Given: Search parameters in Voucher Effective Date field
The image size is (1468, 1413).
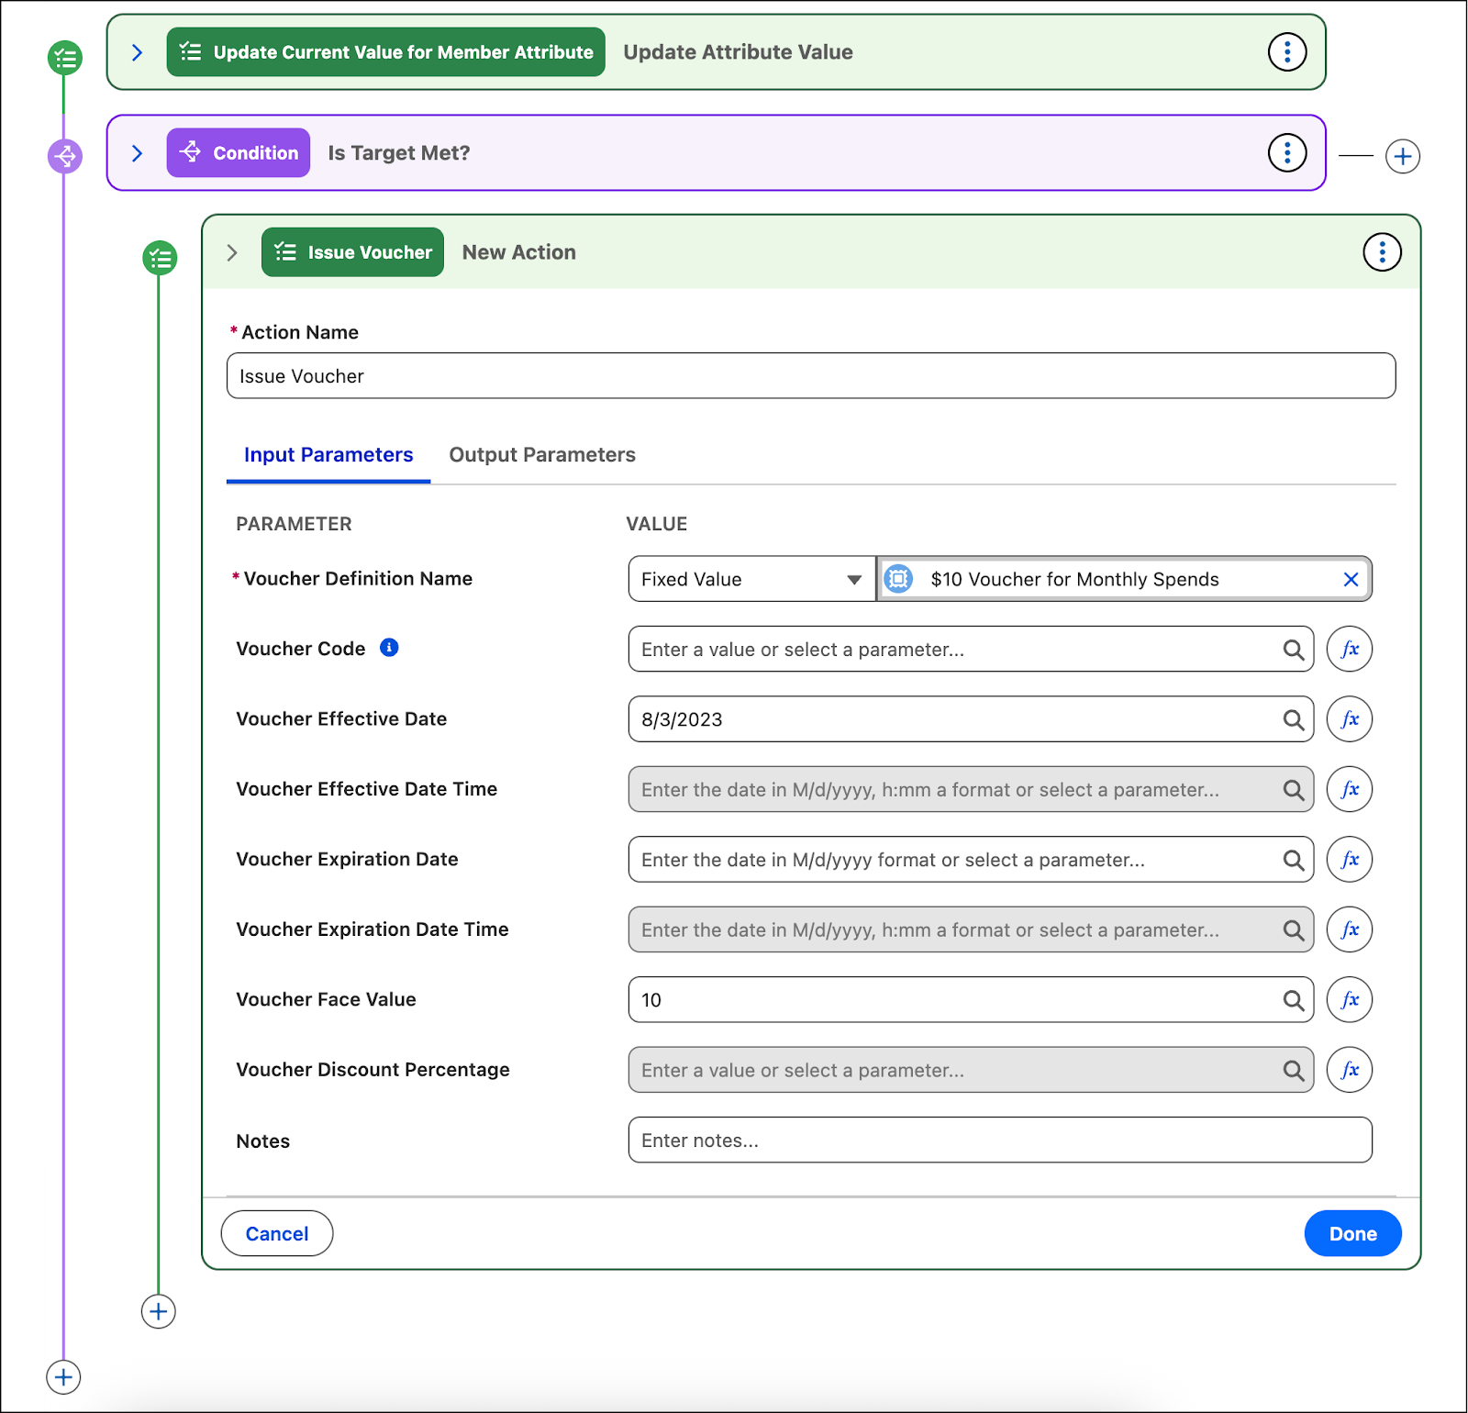Looking at the screenshot, I should pos(1294,719).
